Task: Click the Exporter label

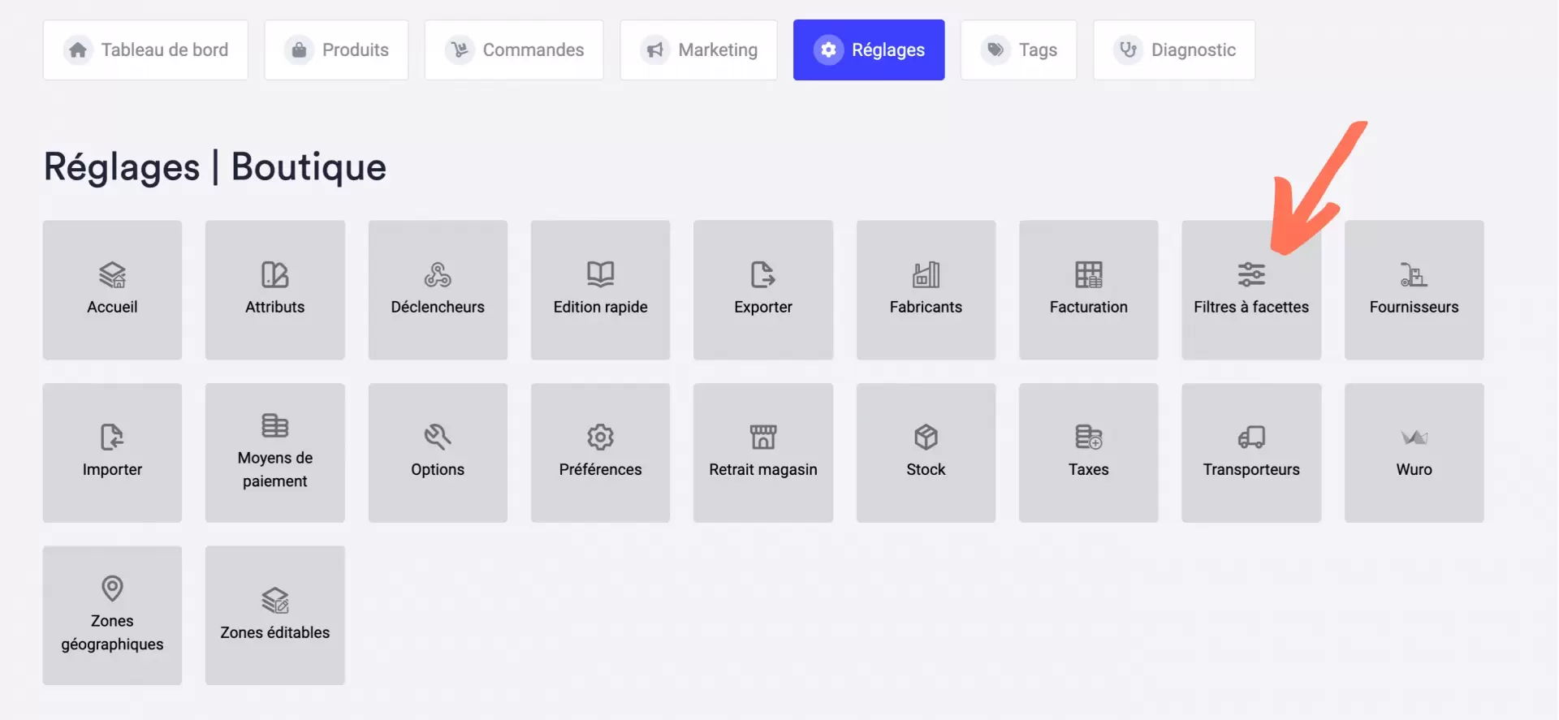Action: point(763,307)
